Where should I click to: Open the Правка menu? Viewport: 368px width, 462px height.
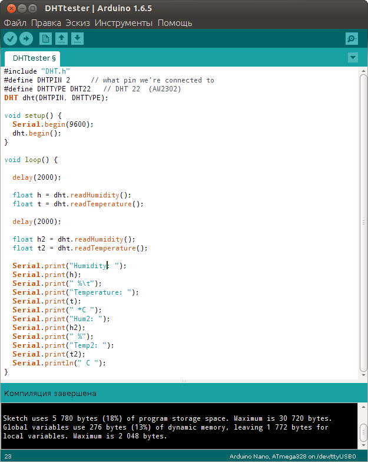tap(46, 23)
